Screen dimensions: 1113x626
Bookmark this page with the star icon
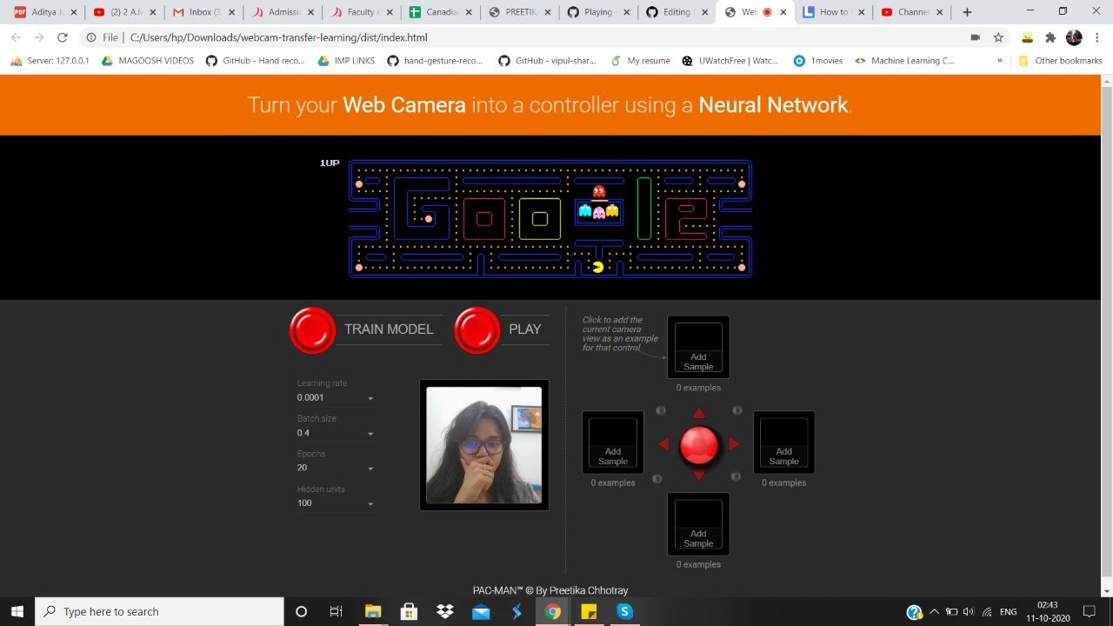(998, 37)
